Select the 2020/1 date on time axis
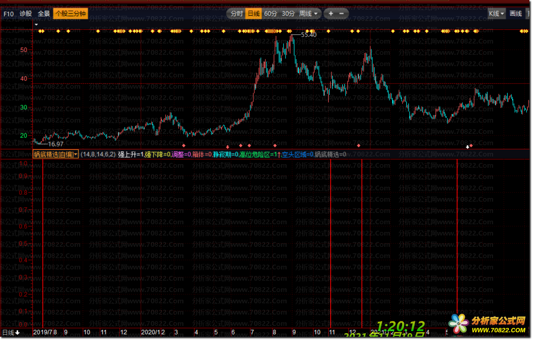 point(151,332)
